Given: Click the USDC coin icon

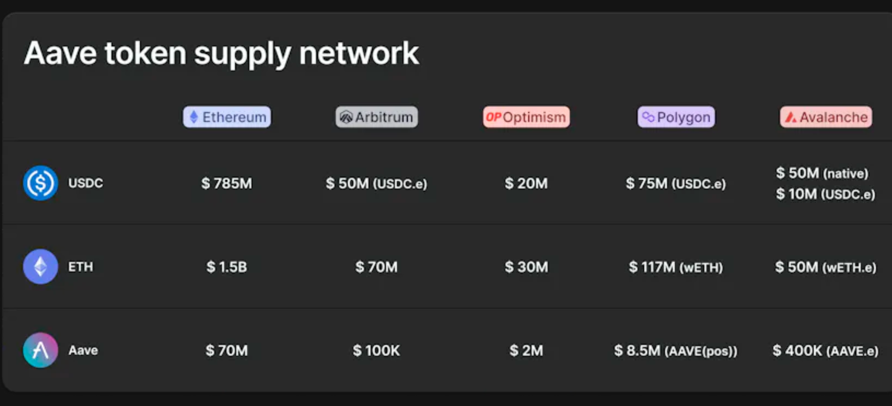Looking at the screenshot, I should click(x=41, y=183).
